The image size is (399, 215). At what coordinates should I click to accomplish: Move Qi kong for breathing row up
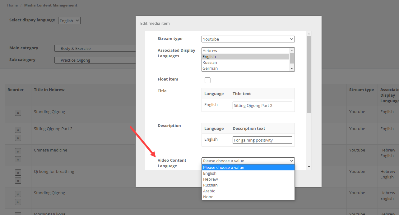tap(18, 173)
